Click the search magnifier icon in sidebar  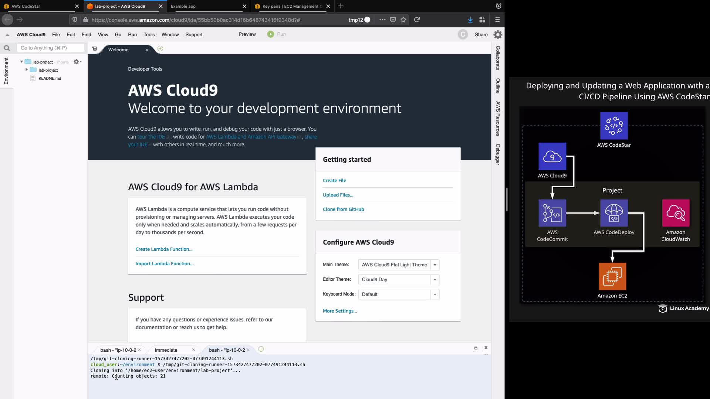pos(7,48)
